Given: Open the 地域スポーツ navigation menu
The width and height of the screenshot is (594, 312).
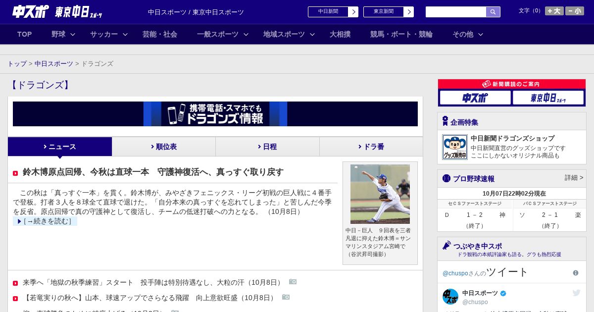Looking at the screenshot, I should [x=284, y=34].
